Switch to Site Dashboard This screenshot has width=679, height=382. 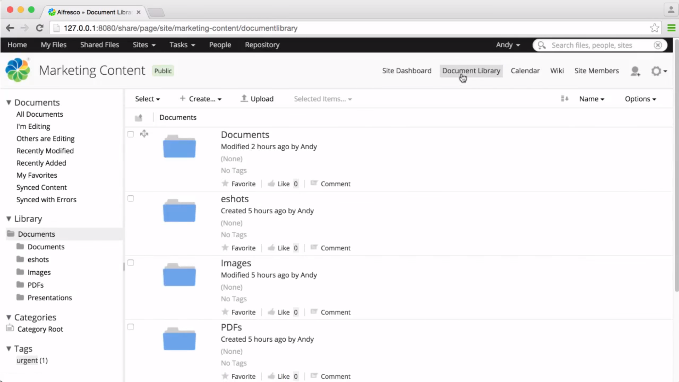point(406,71)
